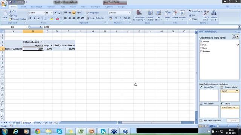Click the Cut scissors icon
This screenshot has height=135, width=241.
coord(11,12)
